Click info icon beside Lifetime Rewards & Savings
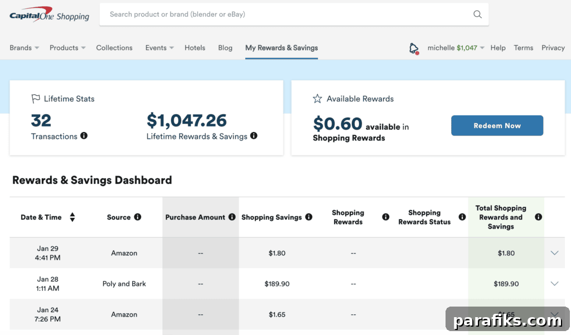 click(x=254, y=136)
